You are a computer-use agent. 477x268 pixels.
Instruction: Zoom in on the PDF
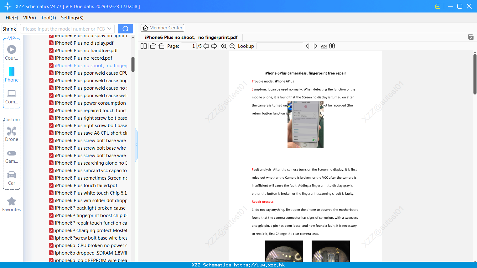224,46
